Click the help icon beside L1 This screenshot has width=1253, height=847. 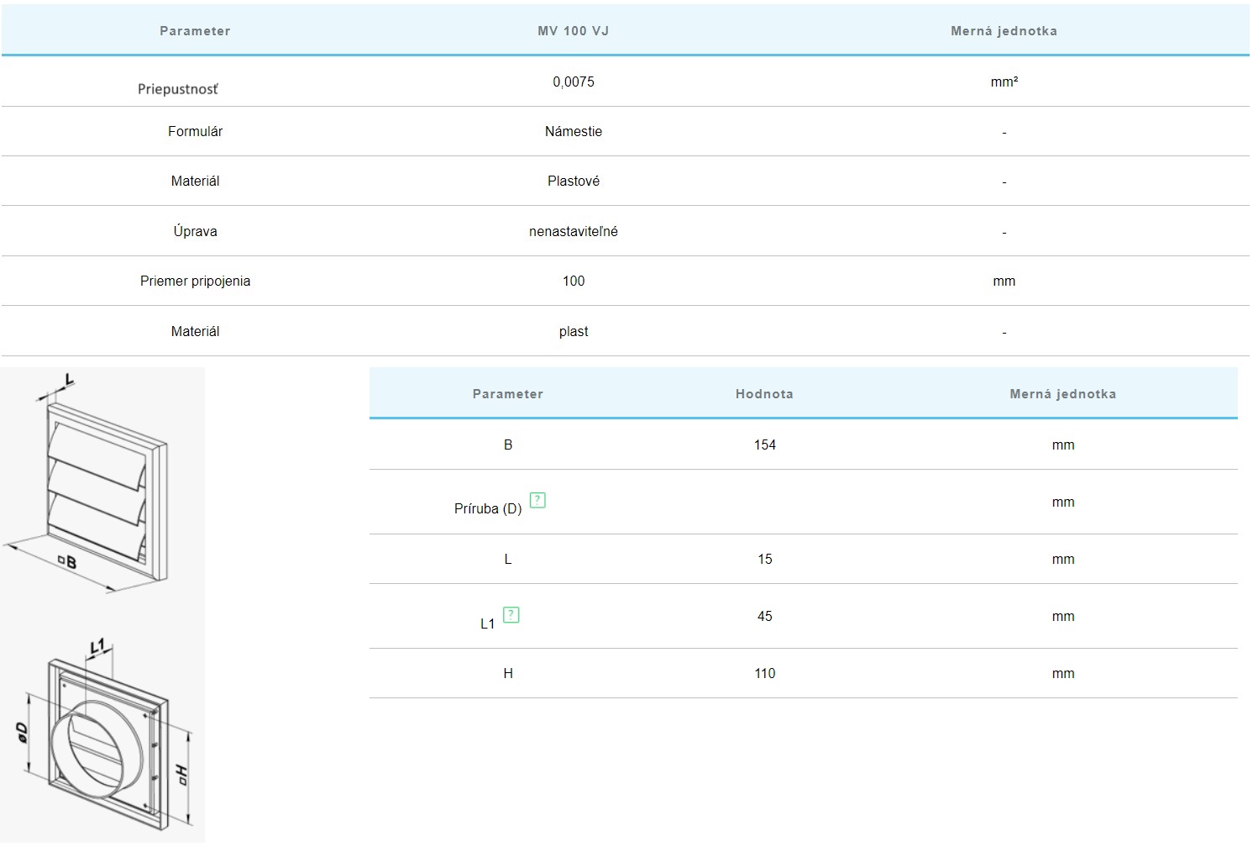511,615
